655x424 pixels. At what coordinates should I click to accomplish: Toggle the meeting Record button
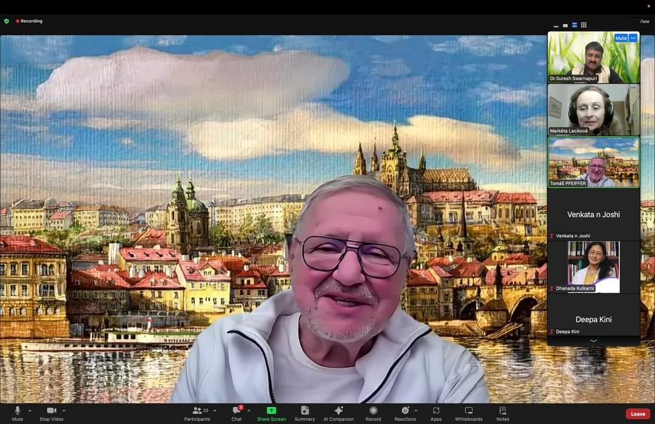click(373, 413)
